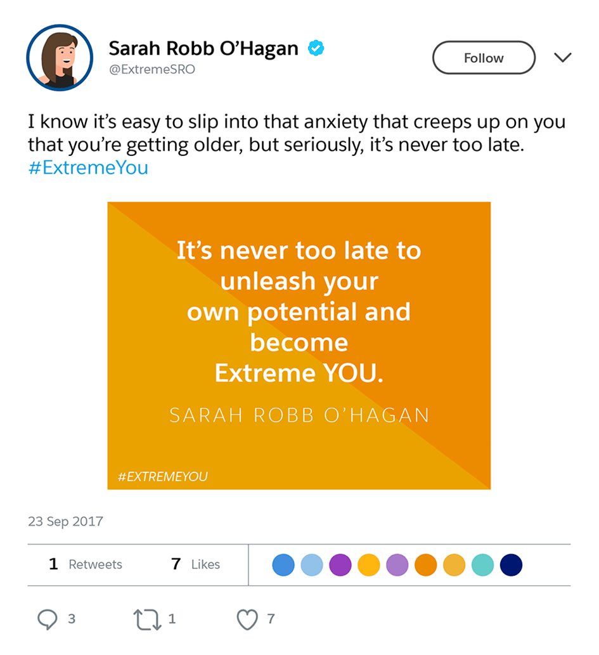Expand the tweet options chevron
This screenshot has height=655, width=599.
click(x=562, y=58)
